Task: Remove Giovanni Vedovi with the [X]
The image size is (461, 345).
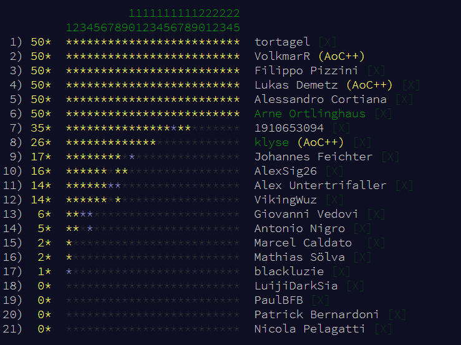Action: pyautogui.click(x=376, y=214)
